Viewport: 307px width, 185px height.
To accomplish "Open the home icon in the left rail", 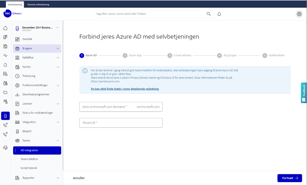I will click(x=5, y=28).
